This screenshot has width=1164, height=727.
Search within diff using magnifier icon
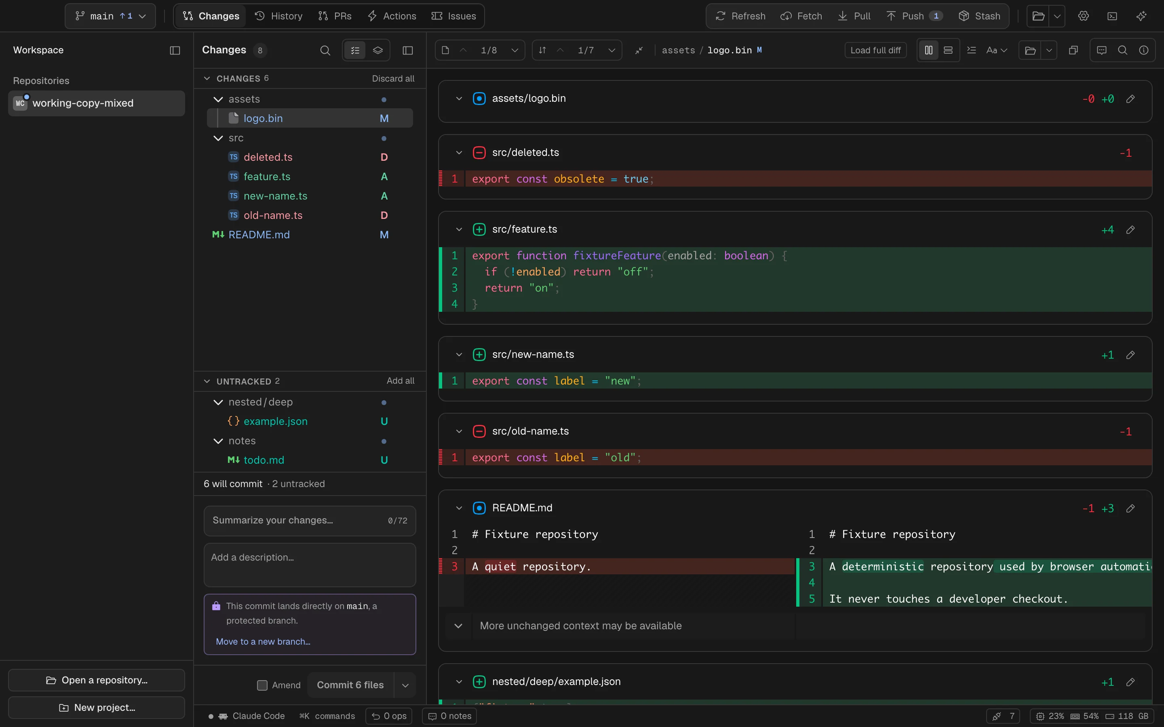pyautogui.click(x=1123, y=50)
